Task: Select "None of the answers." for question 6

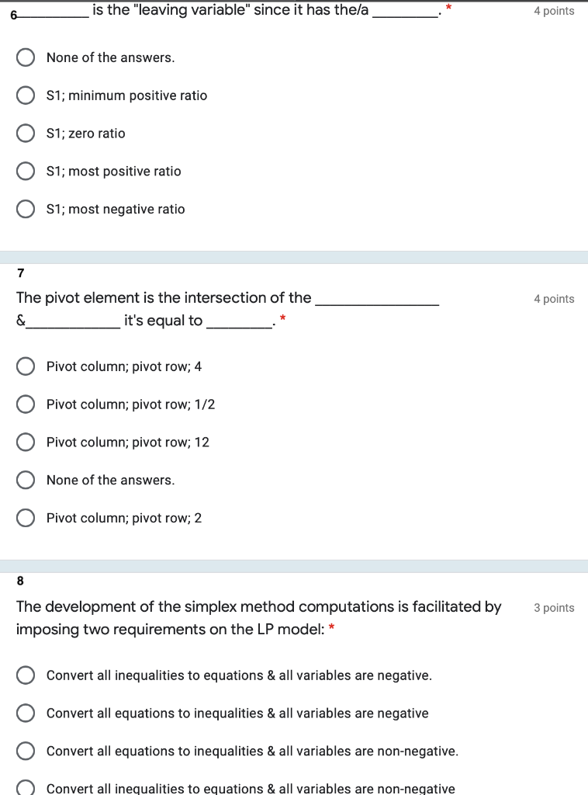Action: 26,57
